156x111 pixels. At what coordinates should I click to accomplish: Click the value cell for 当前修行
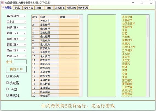[69, 25]
